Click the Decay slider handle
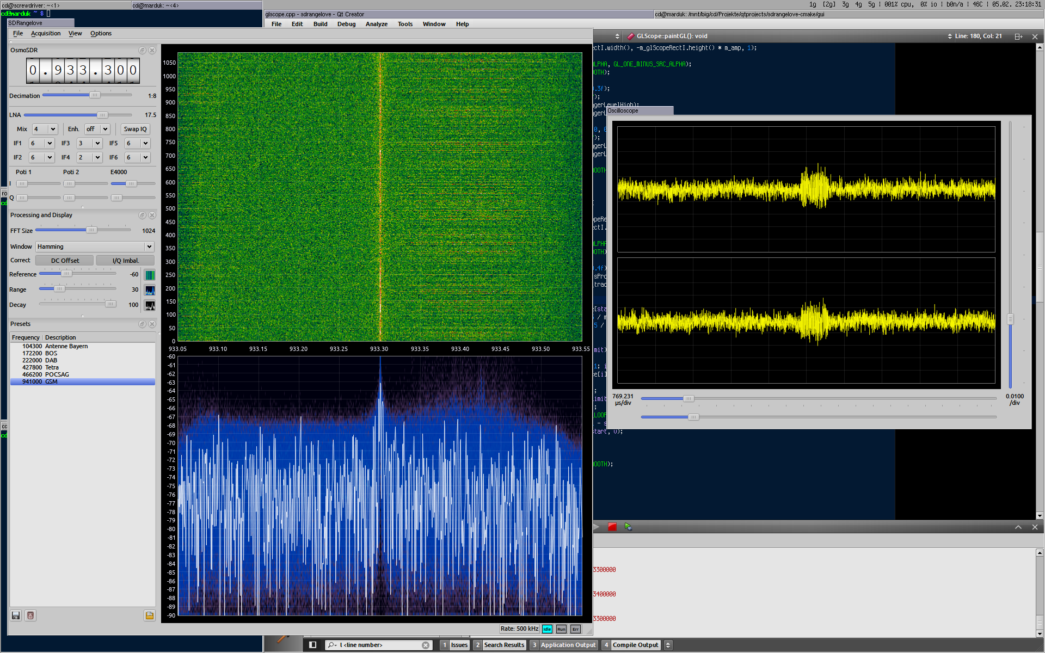The image size is (1045, 653). coord(110,304)
